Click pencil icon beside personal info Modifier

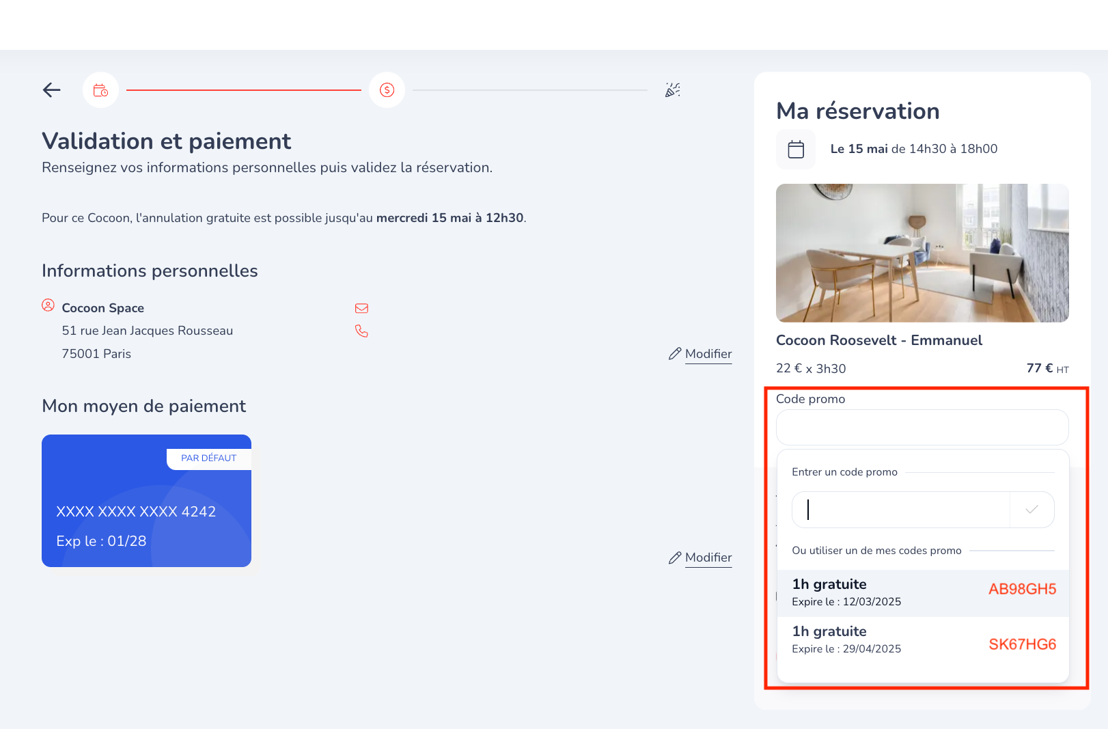pos(675,354)
